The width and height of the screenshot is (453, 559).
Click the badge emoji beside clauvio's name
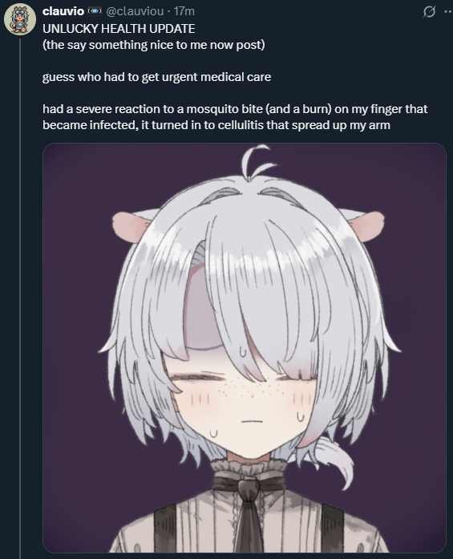click(95, 11)
